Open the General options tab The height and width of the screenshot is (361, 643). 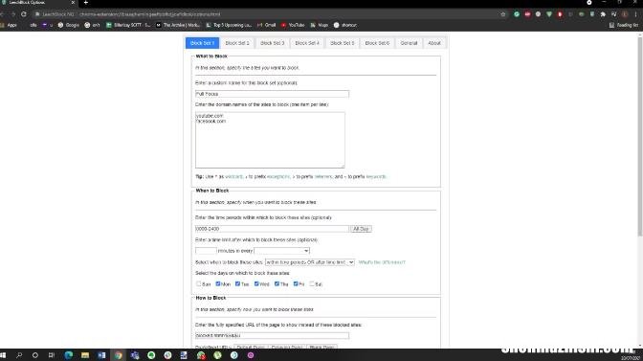point(409,43)
